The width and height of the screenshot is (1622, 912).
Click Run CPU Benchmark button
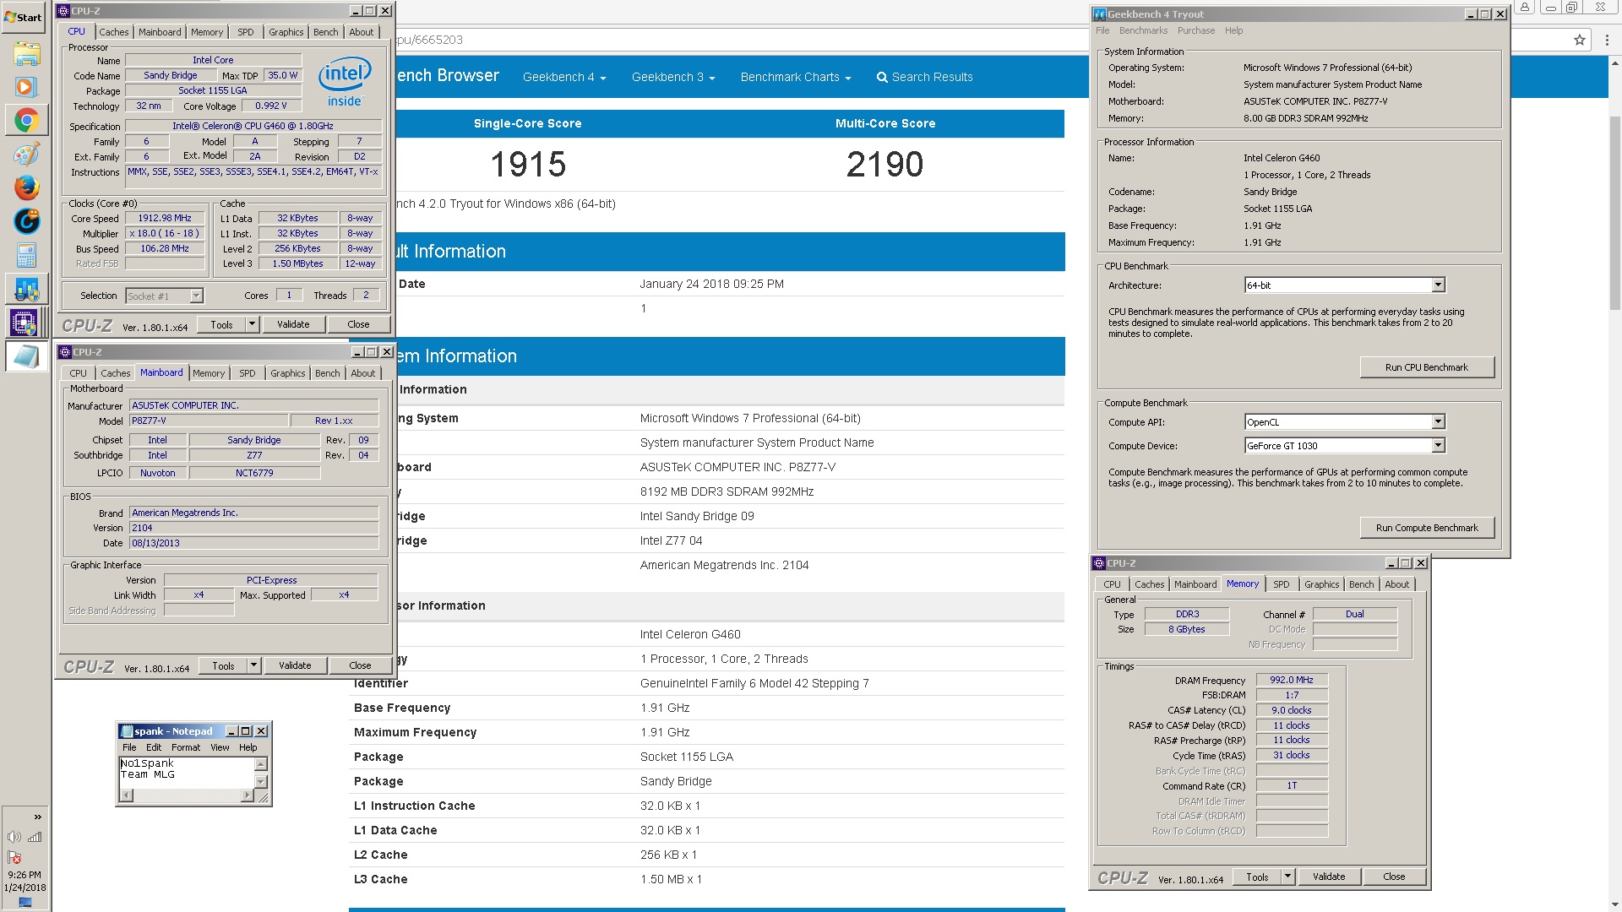1427,367
